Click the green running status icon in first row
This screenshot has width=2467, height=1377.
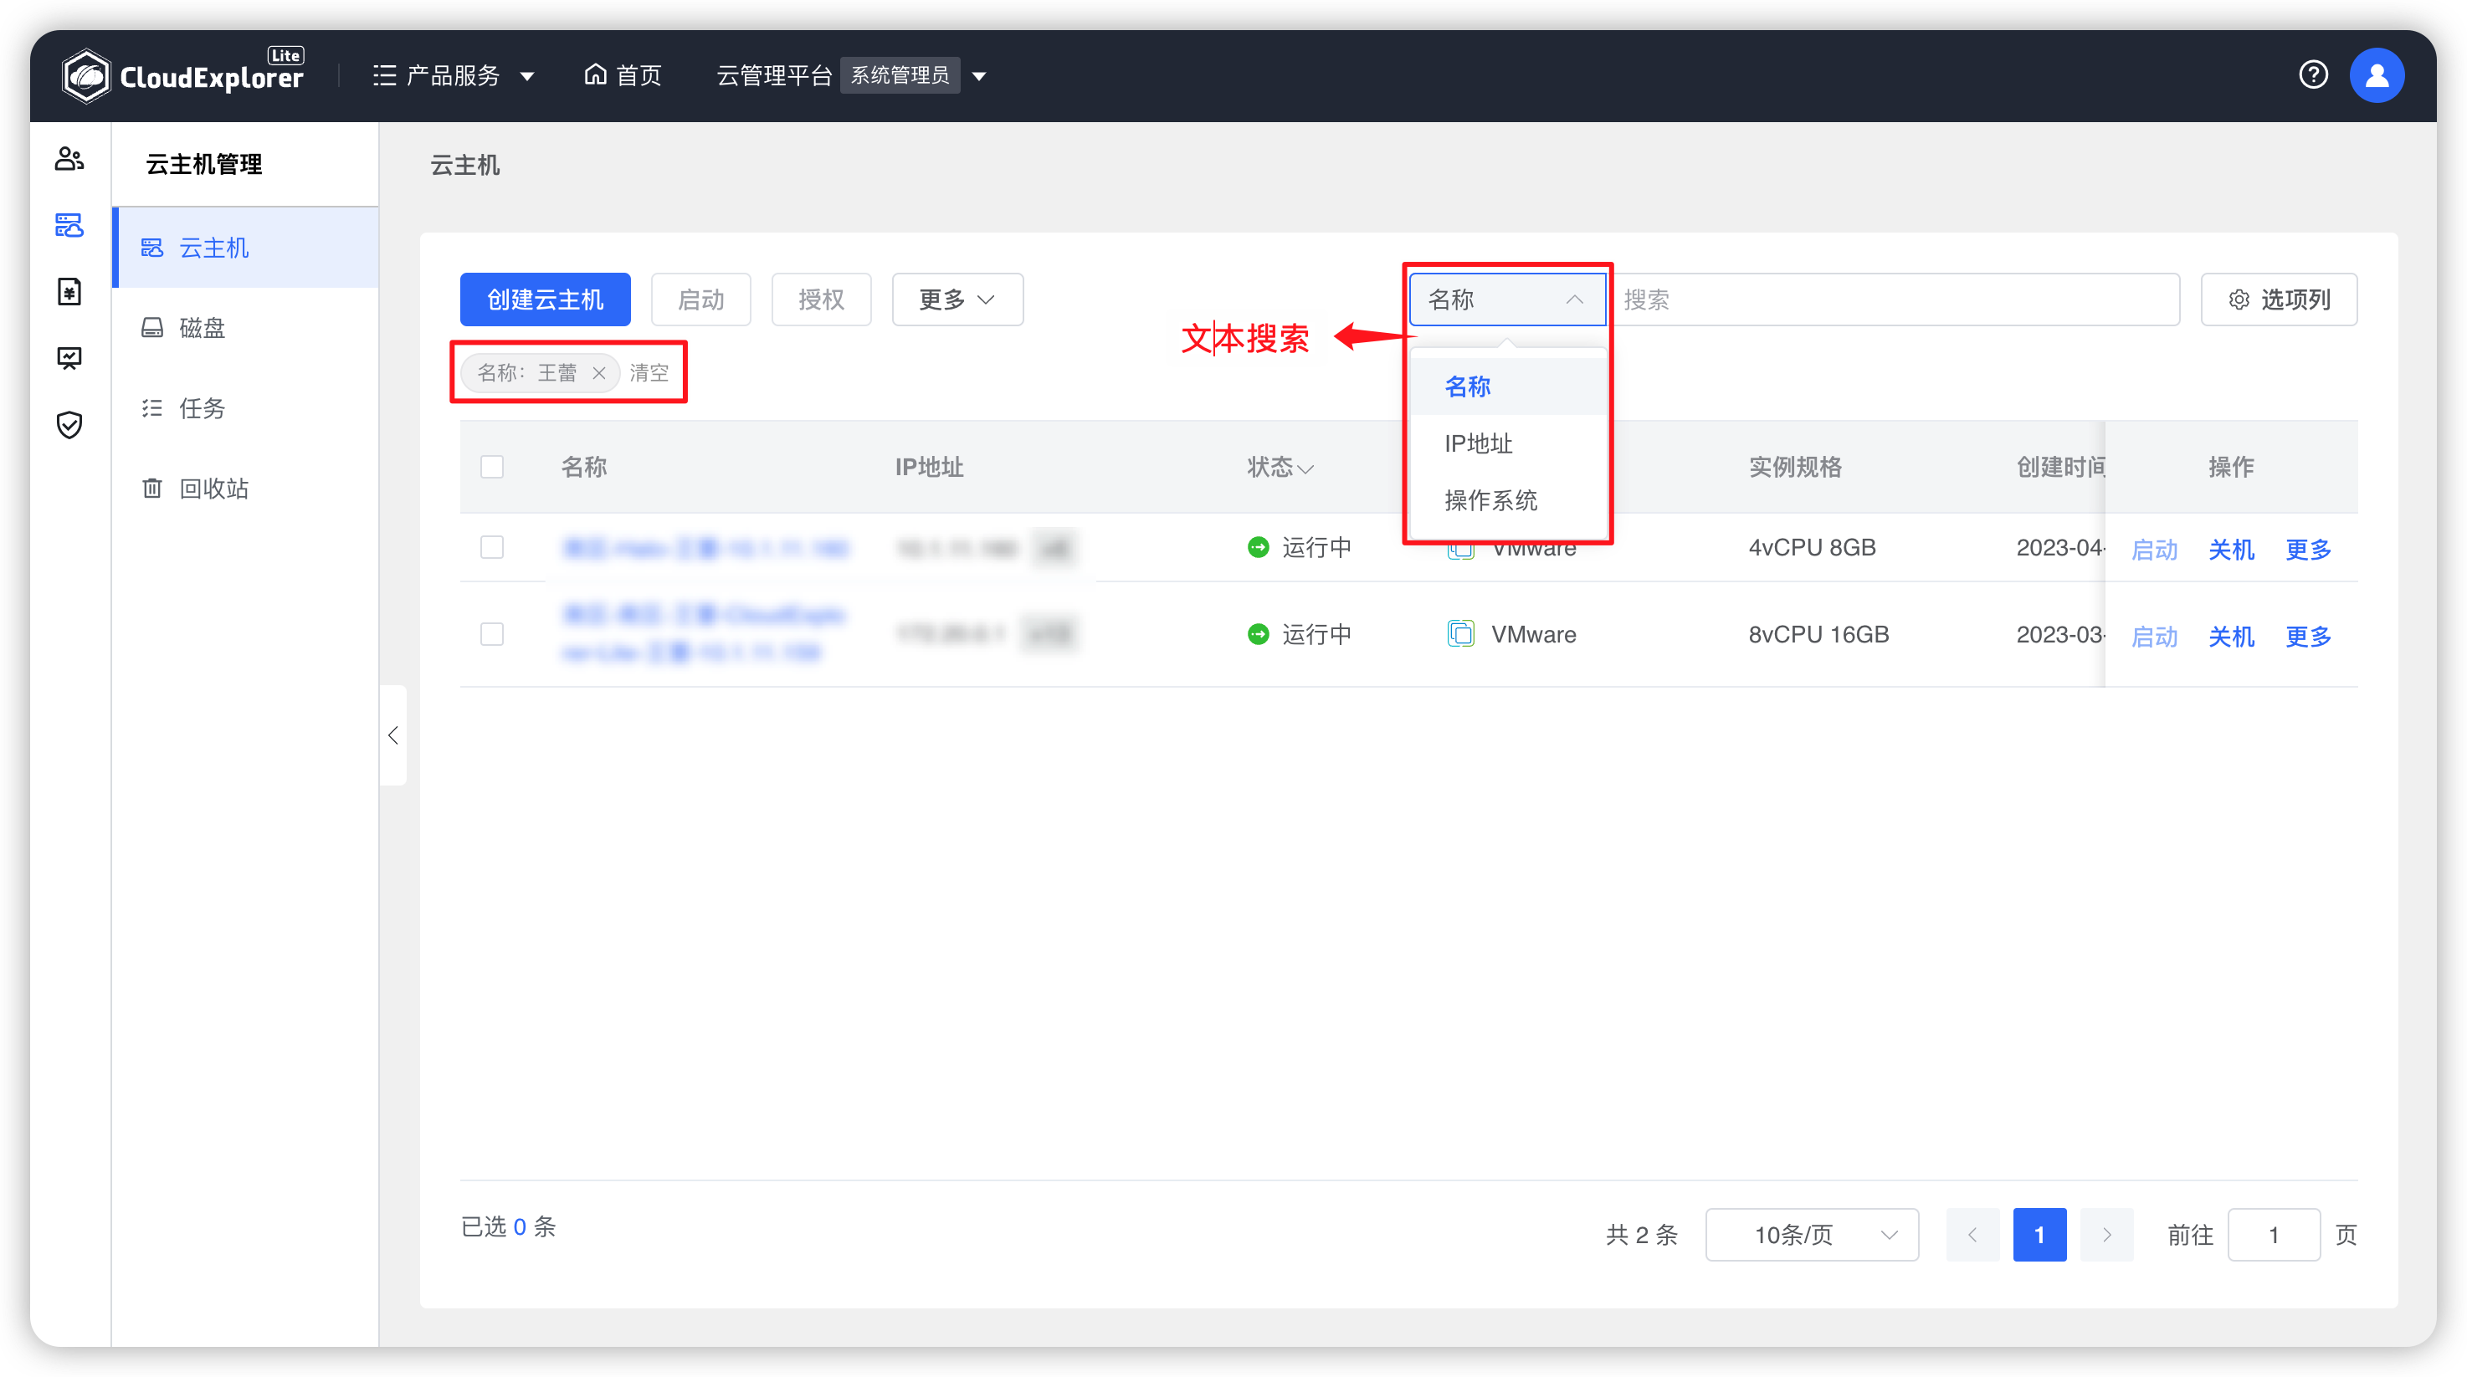coord(1259,547)
